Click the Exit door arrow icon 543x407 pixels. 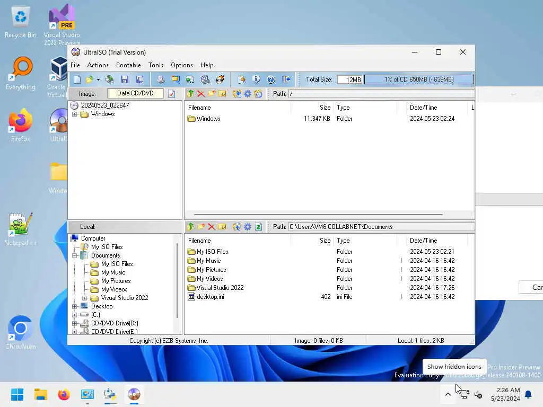tap(286, 79)
